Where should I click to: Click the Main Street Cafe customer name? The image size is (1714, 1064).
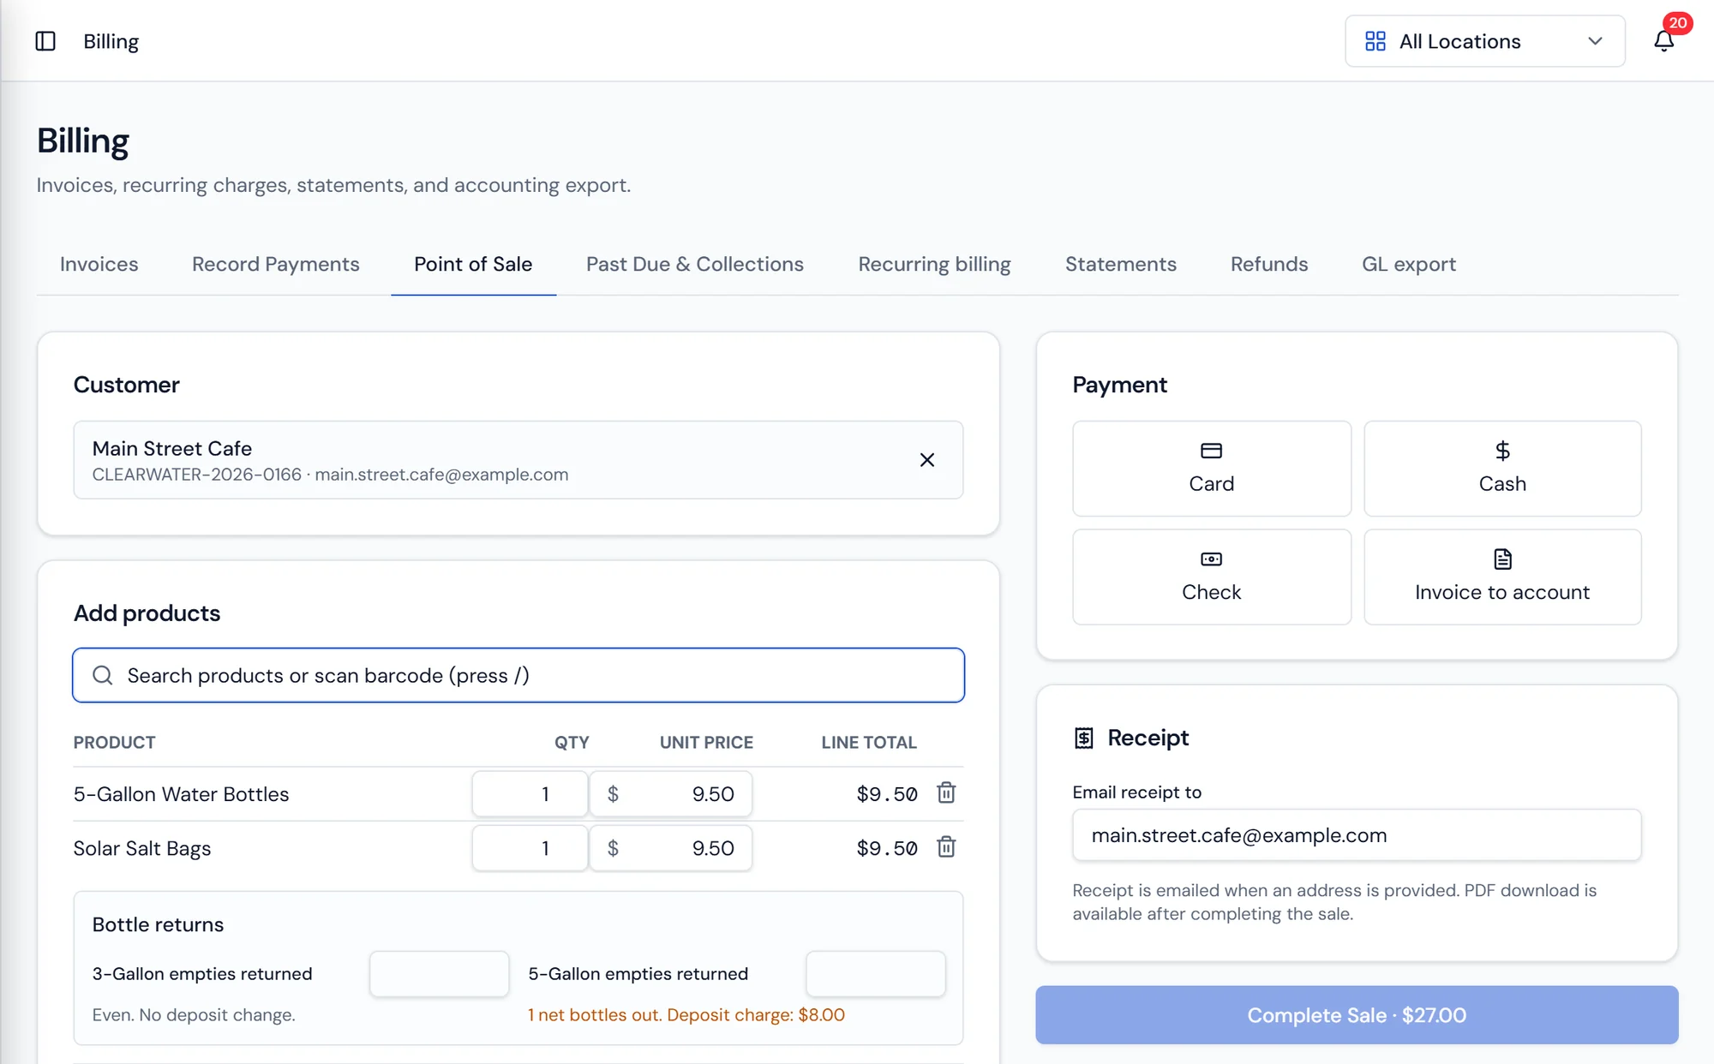click(172, 448)
